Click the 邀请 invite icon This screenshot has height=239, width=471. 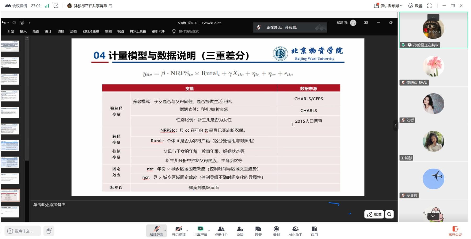pos(240,231)
